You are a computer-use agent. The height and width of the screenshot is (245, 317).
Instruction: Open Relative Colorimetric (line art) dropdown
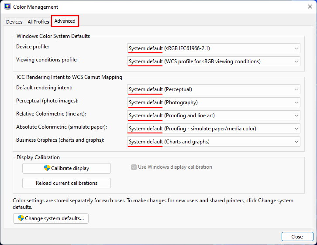click(x=214, y=116)
